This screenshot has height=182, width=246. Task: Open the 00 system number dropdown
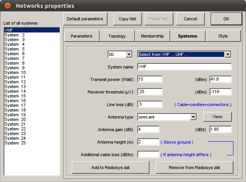tap(129, 54)
